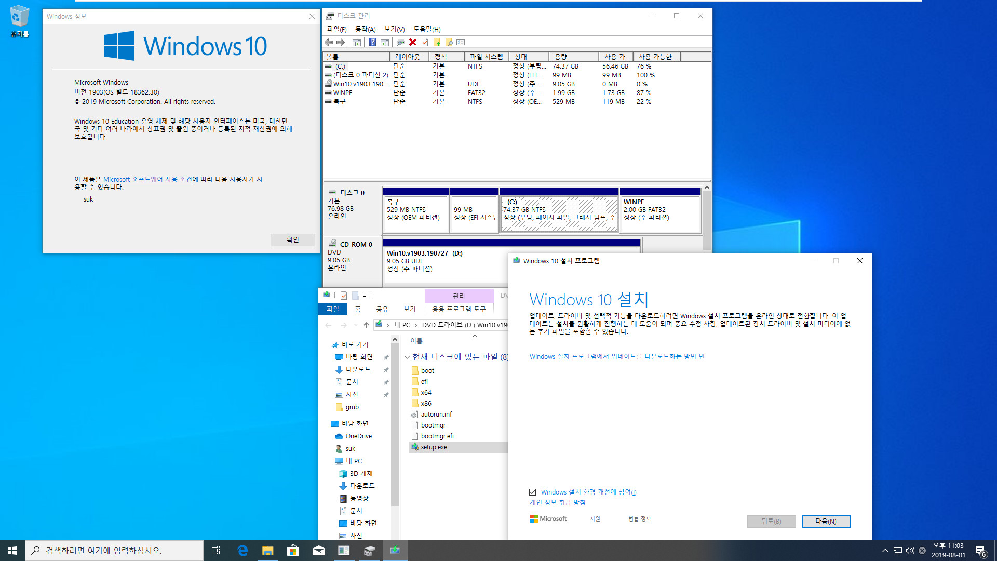Click new folder icon in Explorer quick access toolbar

(x=355, y=296)
